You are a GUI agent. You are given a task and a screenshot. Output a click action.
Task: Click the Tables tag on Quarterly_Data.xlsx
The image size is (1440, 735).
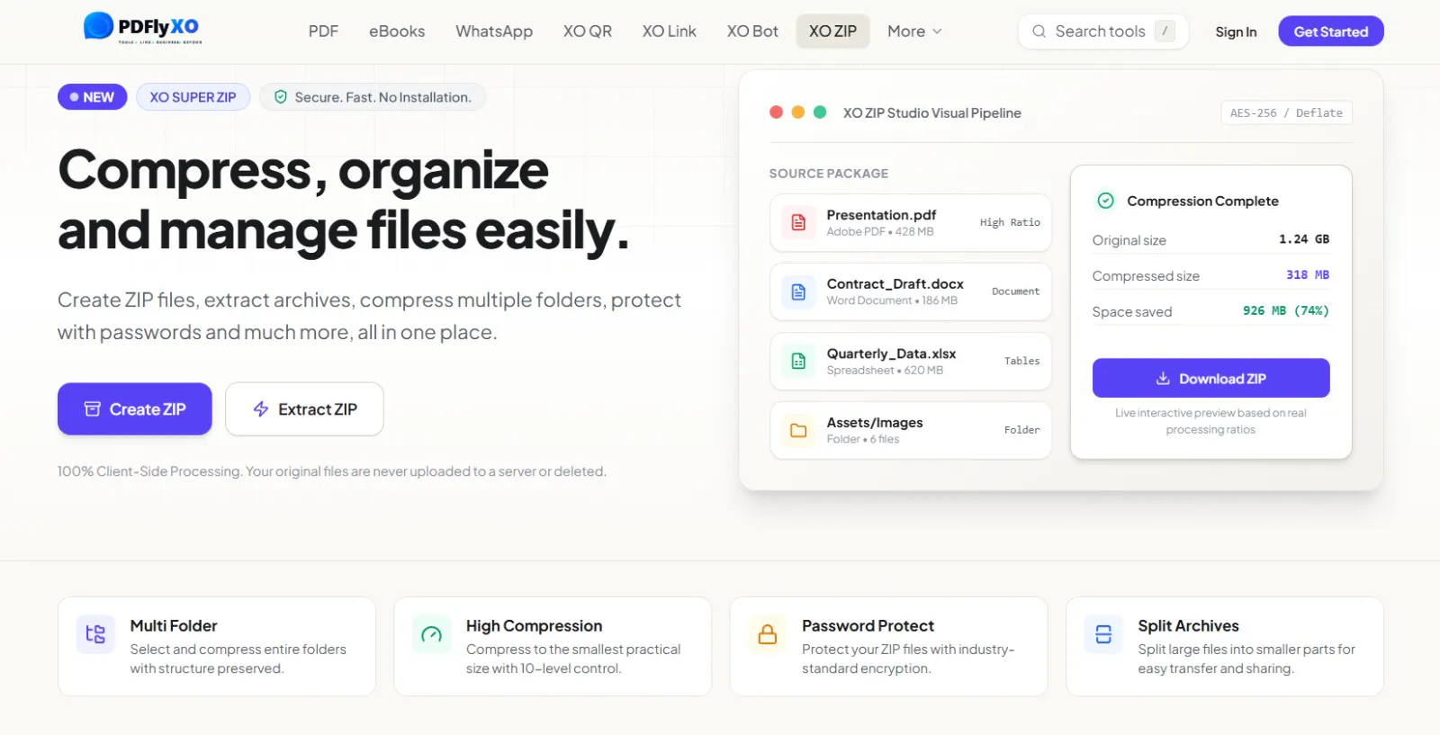[x=1021, y=361]
